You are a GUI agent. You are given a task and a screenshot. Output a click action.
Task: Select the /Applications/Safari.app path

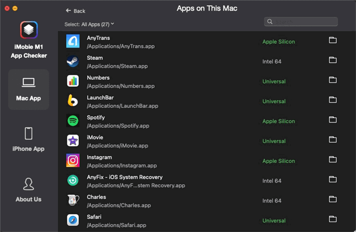pyautogui.click(x=116, y=225)
